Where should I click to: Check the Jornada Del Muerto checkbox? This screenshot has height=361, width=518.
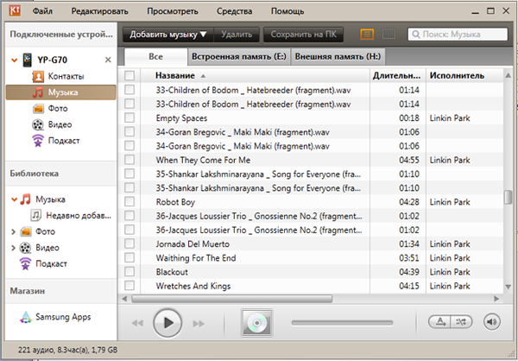click(x=129, y=244)
